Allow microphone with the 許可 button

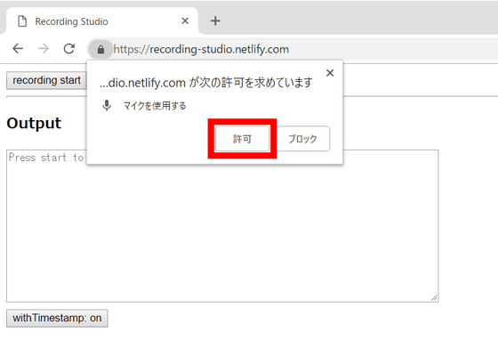tap(242, 139)
